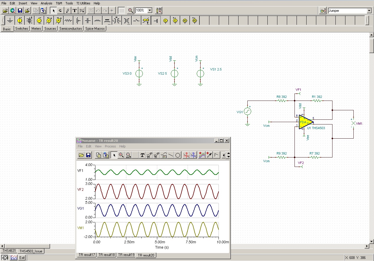374x261 pixels.
Task: Toggle selection pointer mode in main toolbar
Action: click(x=53, y=11)
